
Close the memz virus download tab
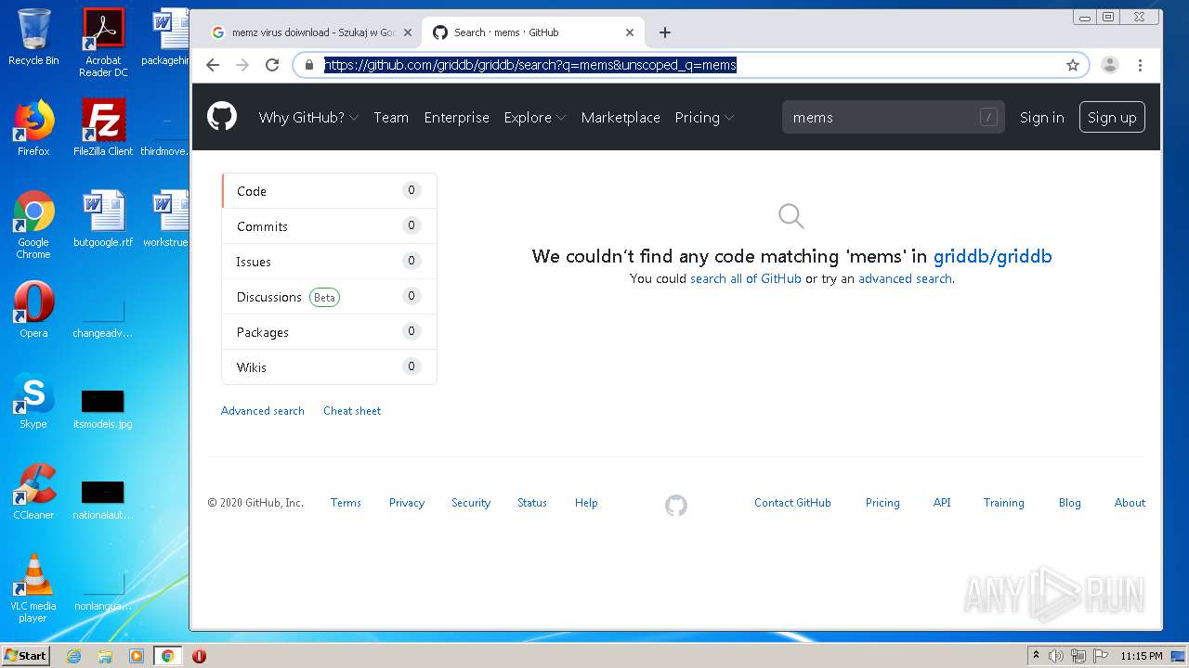pyautogui.click(x=407, y=32)
